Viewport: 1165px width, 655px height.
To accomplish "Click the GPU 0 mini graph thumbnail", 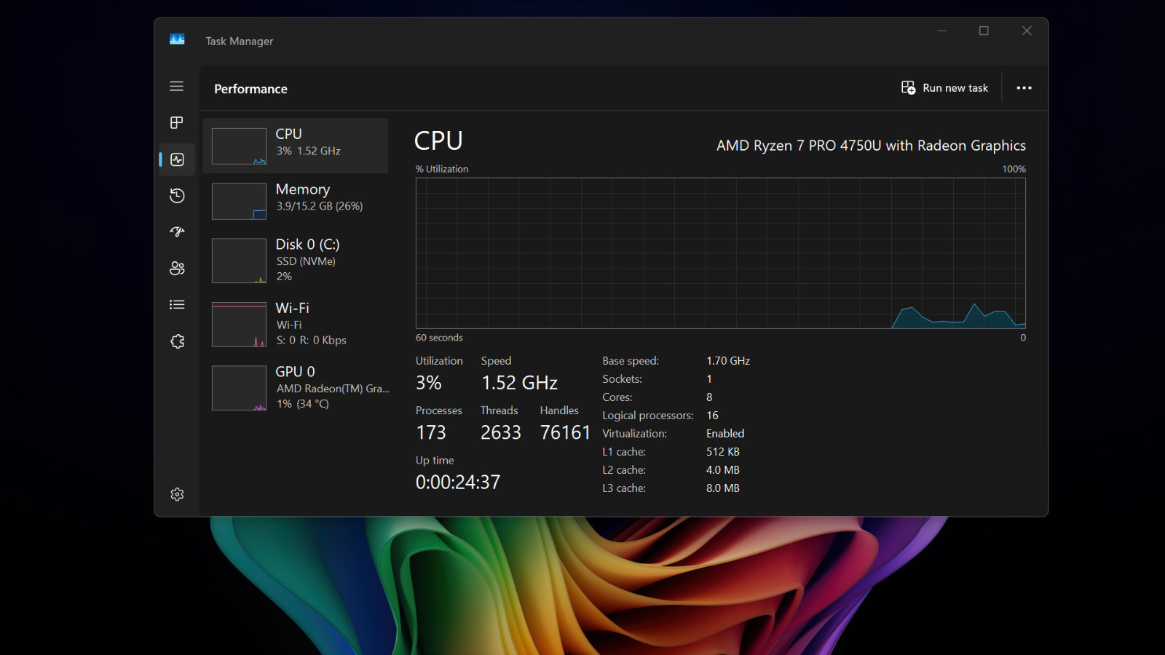I will coord(239,388).
